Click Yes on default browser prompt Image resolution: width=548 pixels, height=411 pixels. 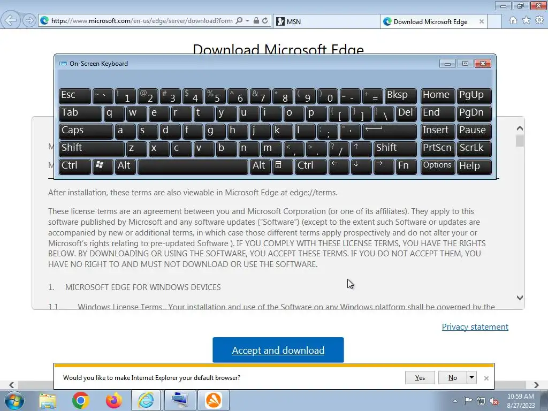coord(420,378)
